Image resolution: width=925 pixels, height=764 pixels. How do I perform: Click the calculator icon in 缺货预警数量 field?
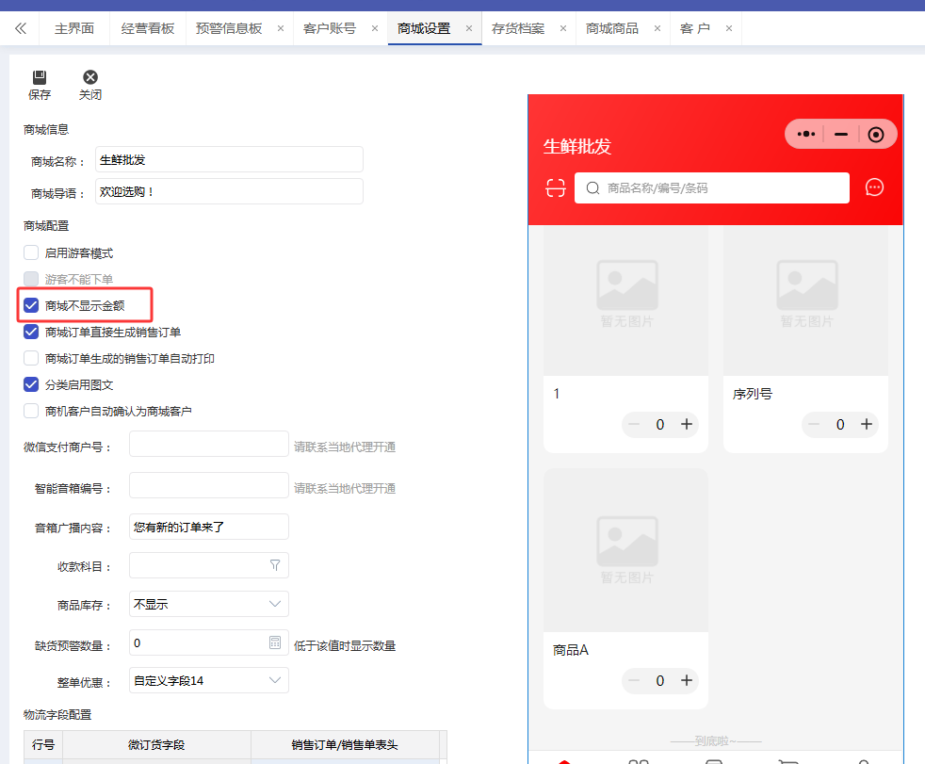275,643
